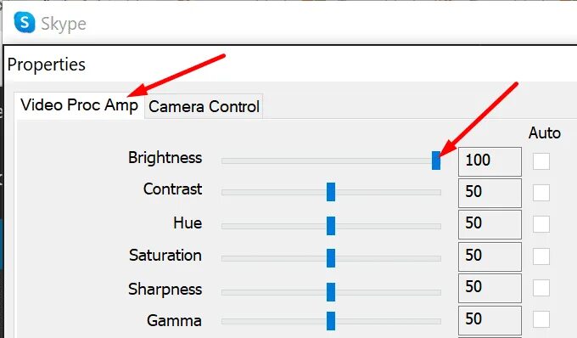Click the Brightness value field showing 100
Image resolution: width=577 pixels, height=338 pixels.
[x=490, y=161]
